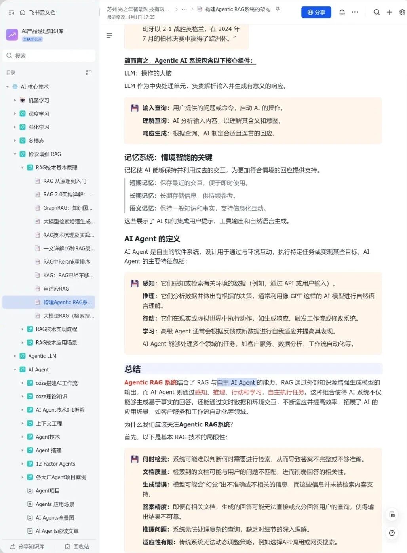This screenshot has width=407, height=553.
Task: Open 苏州光之年智能科技有限 breadcrumb
Action: point(138,9)
